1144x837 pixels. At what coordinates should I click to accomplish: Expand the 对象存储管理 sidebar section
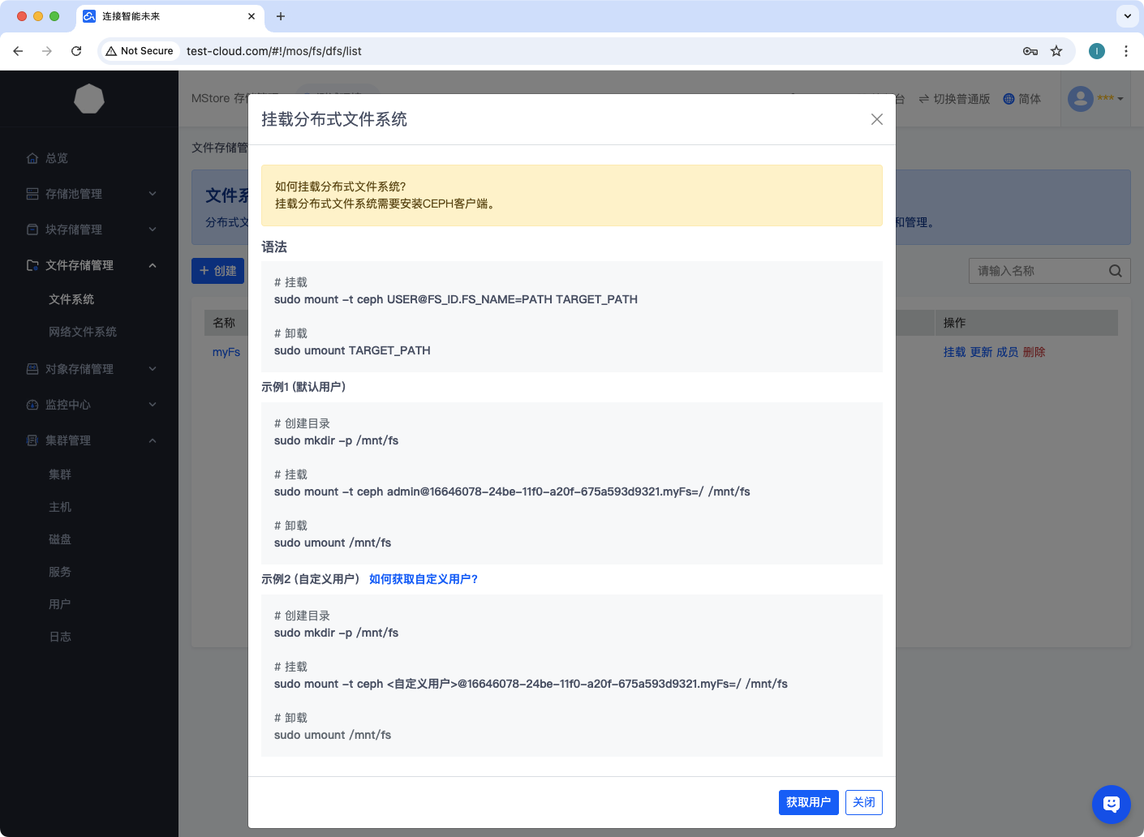coord(89,369)
